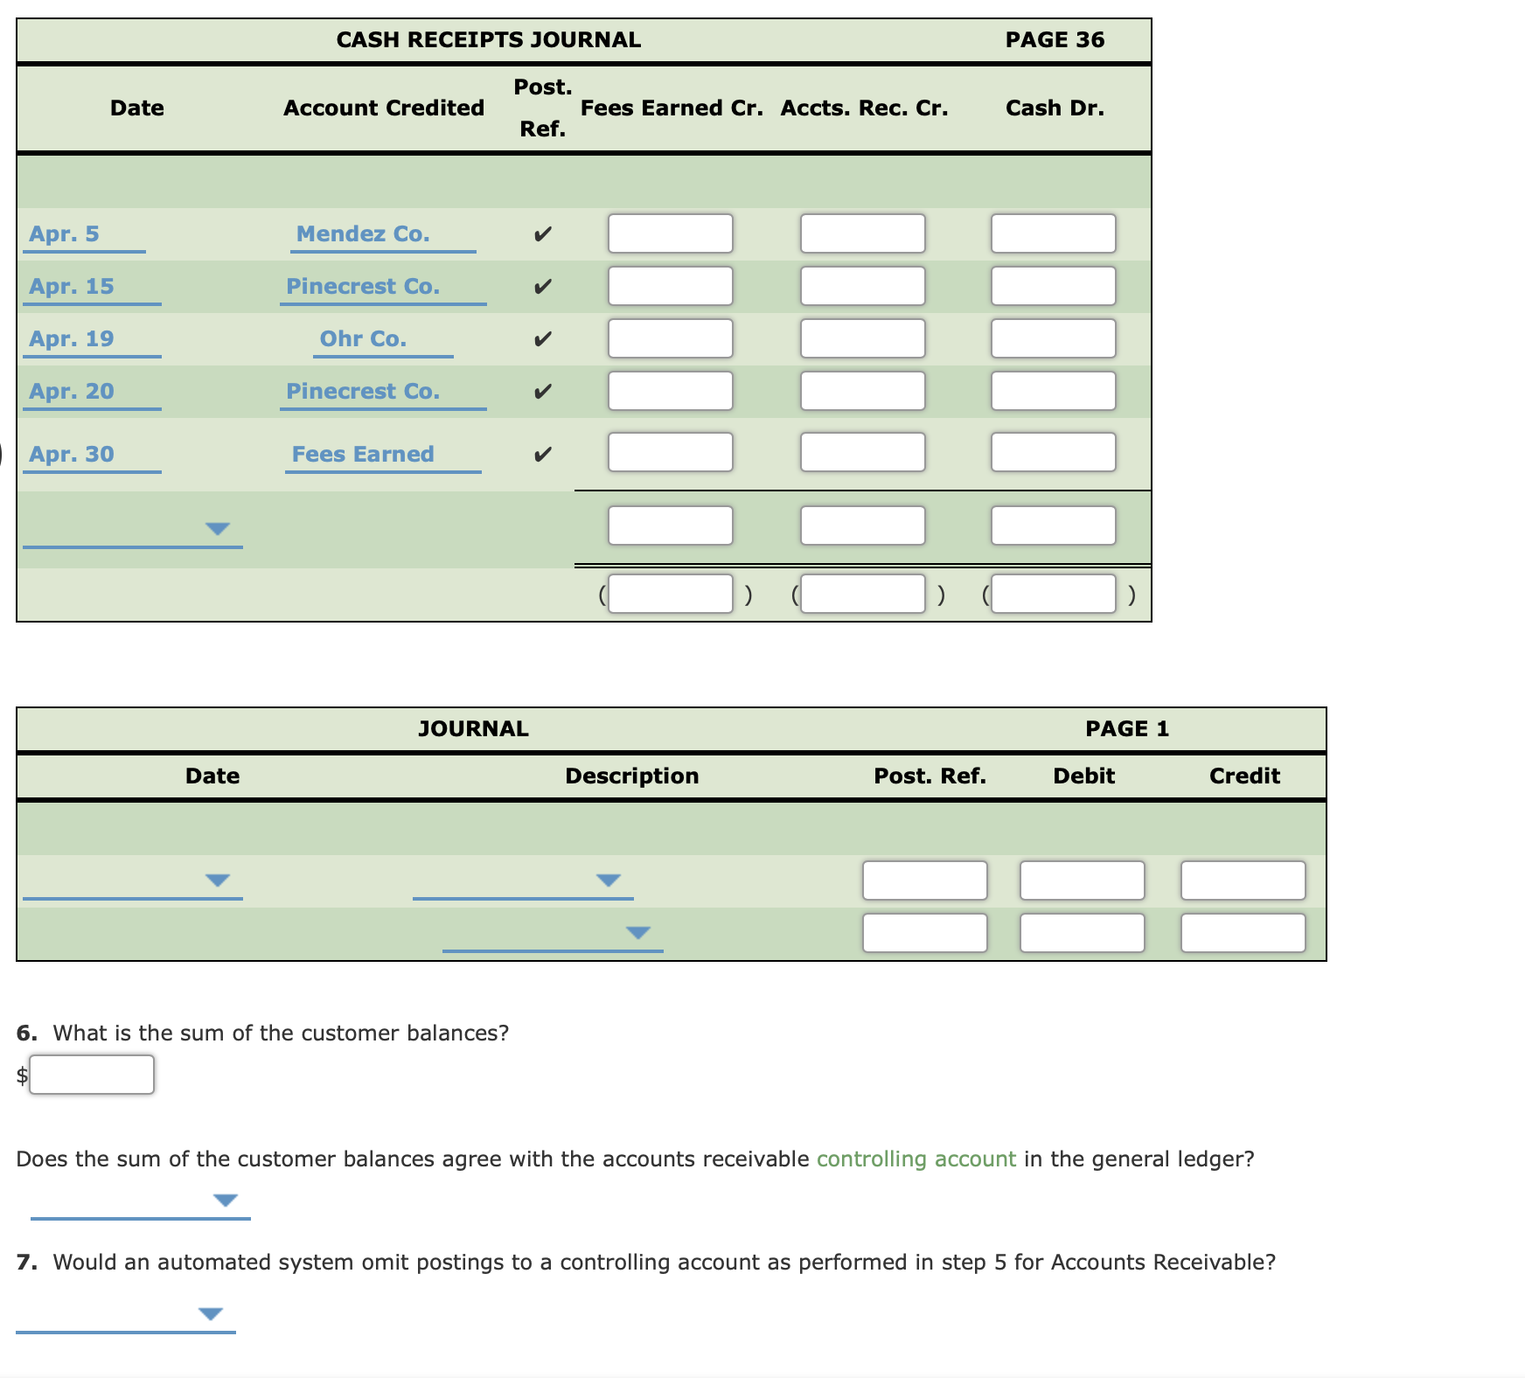This screenshot has width=1525, height=1378.
Task: Click the Accts. Rec. Cr. field on Apr. 30 row
Action: coord(862,453)
